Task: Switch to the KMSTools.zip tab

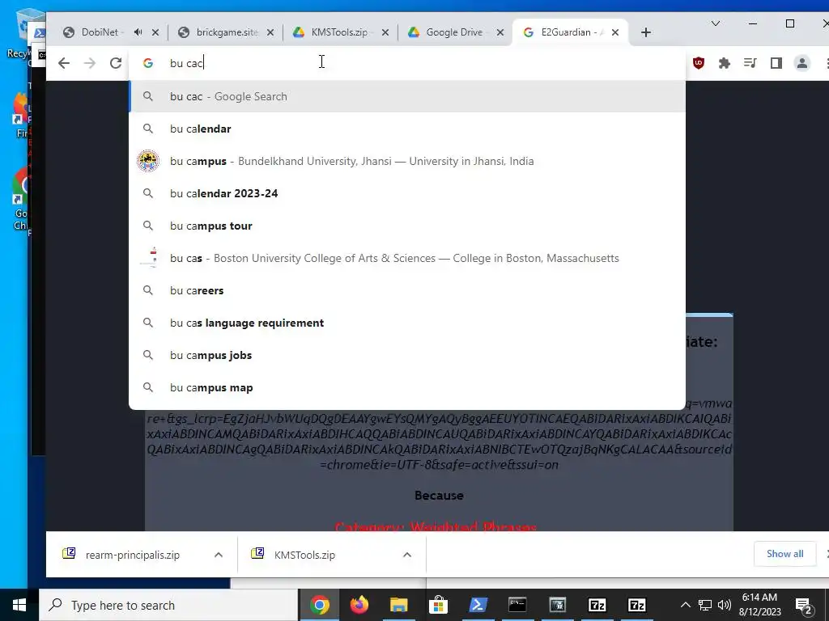Action: pyautogui.click(x=338, y=32)
